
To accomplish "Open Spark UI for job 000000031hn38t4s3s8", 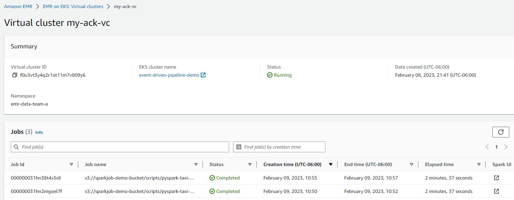I will pyautogui.click(x=496, y=178).
